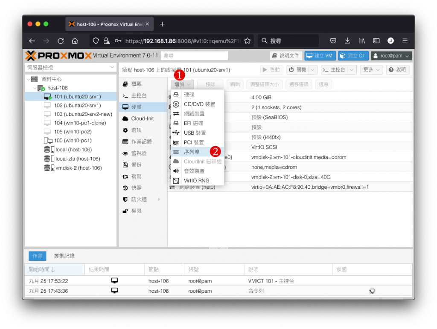Click shield tracking protection icon
The width and height of the screenshot is (437, 329).
click(96, 41)
